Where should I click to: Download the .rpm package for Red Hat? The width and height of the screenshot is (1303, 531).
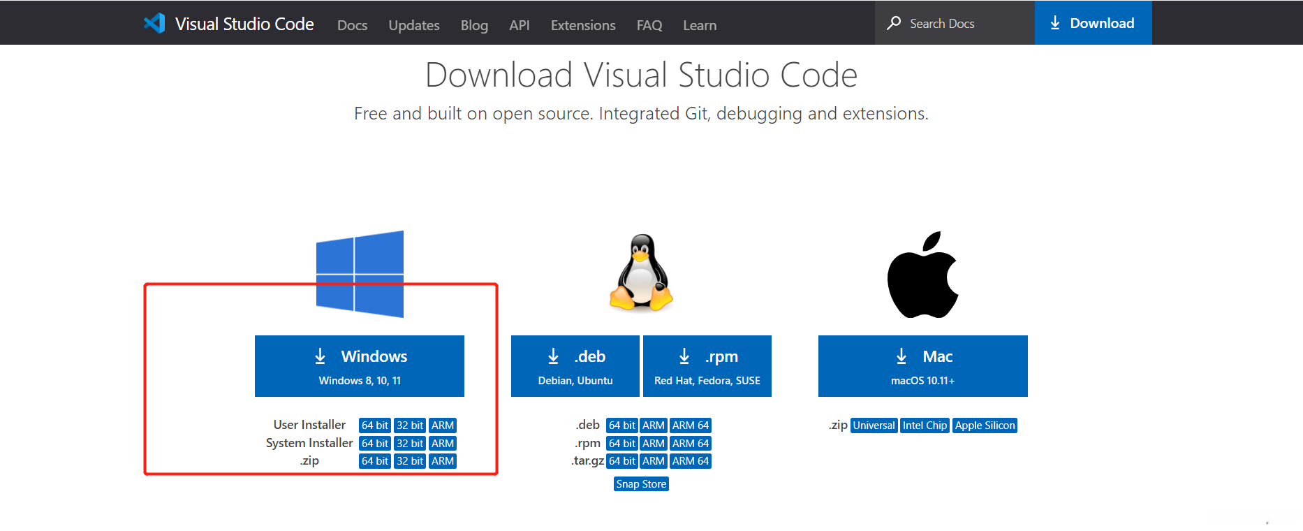[707, 366]
